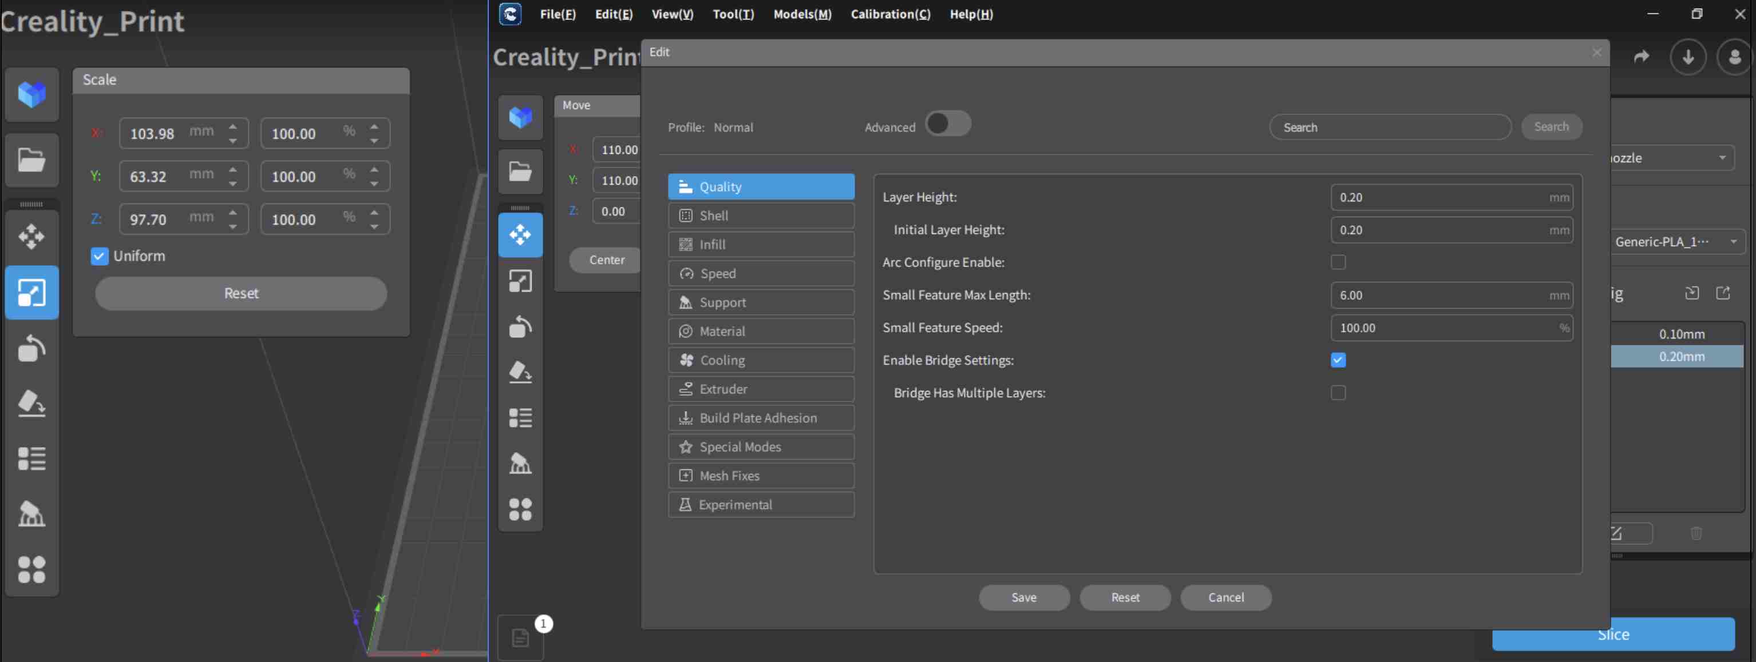This screenshot has width=1756, height=662.
Task: Switch to the Shell settings category
Action: pyautogui.click(x=761, y=216)
